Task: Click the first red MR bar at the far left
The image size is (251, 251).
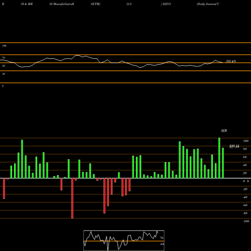Action: (4, 188)
